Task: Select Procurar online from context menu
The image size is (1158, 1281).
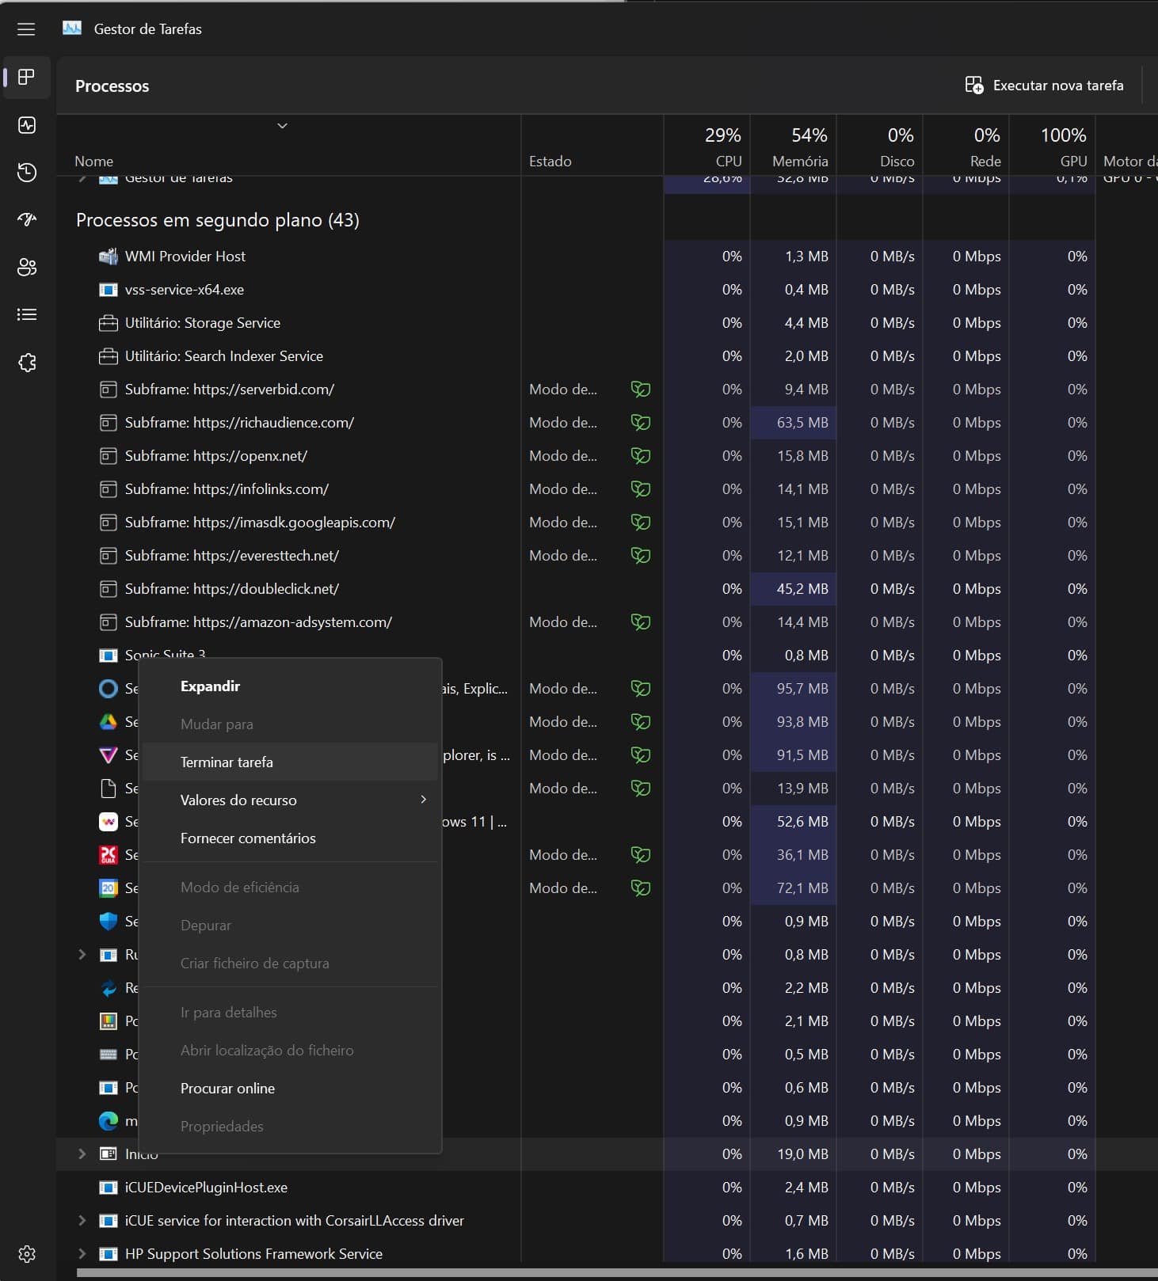Action: 227,1089
